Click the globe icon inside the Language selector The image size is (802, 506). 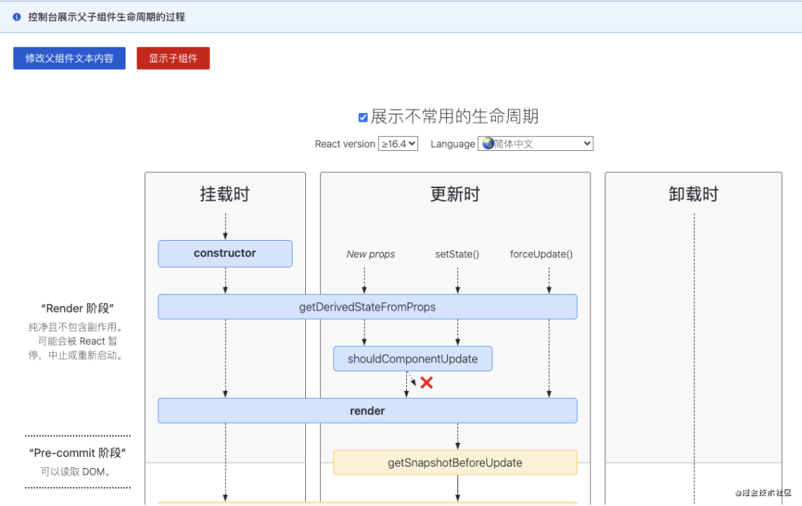(487, 143)
